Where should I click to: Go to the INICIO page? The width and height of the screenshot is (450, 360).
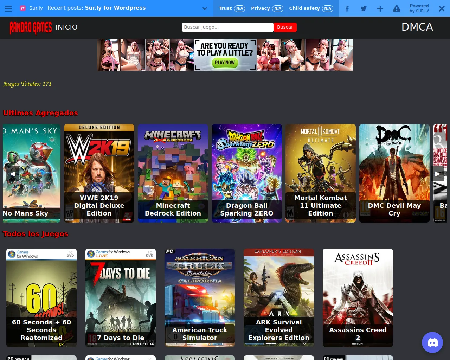coord(66,27)
